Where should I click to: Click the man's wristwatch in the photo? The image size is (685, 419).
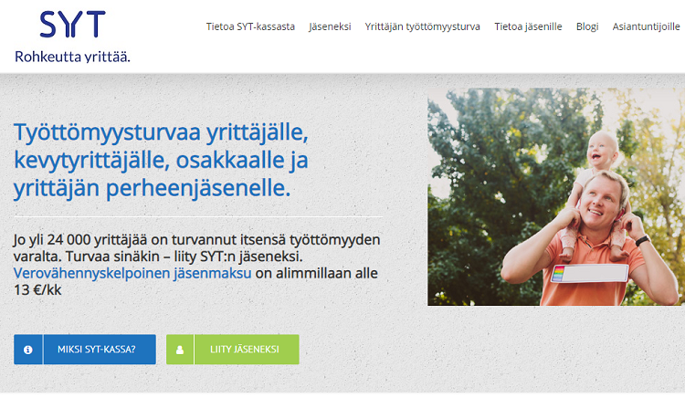[642, 240]
